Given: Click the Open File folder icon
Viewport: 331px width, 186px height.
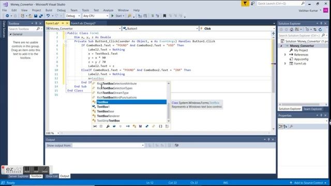Looking at the screenshot, I should point(31,16).
